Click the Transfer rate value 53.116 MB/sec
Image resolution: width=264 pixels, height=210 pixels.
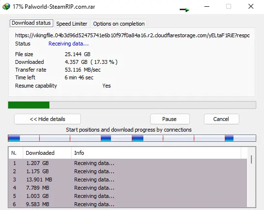83,70
